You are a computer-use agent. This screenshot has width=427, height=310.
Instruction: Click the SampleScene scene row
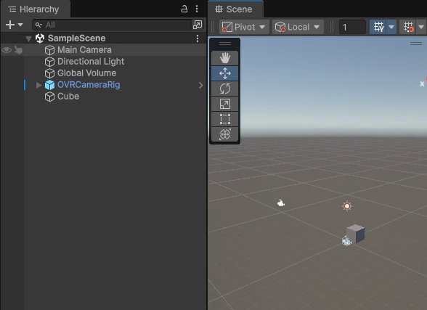[103, 38]
